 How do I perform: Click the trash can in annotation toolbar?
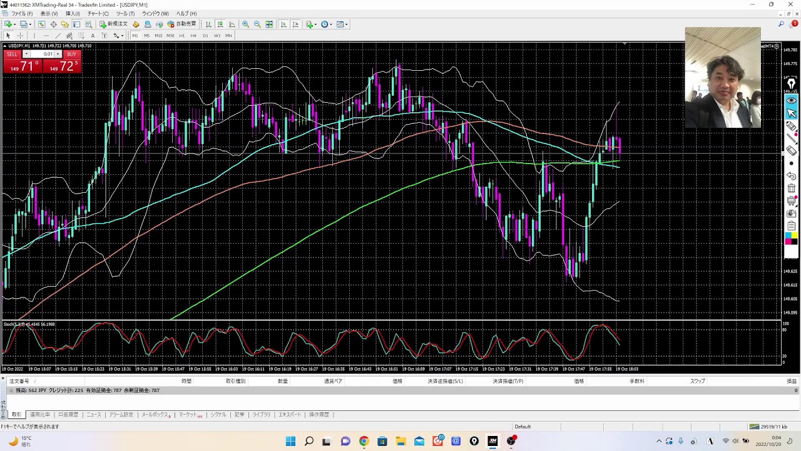[792, 189]
